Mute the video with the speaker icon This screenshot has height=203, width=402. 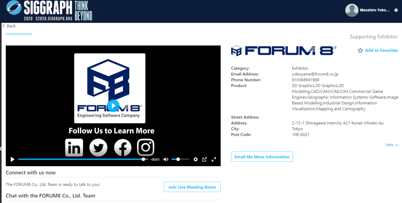[x=166, y=160]
